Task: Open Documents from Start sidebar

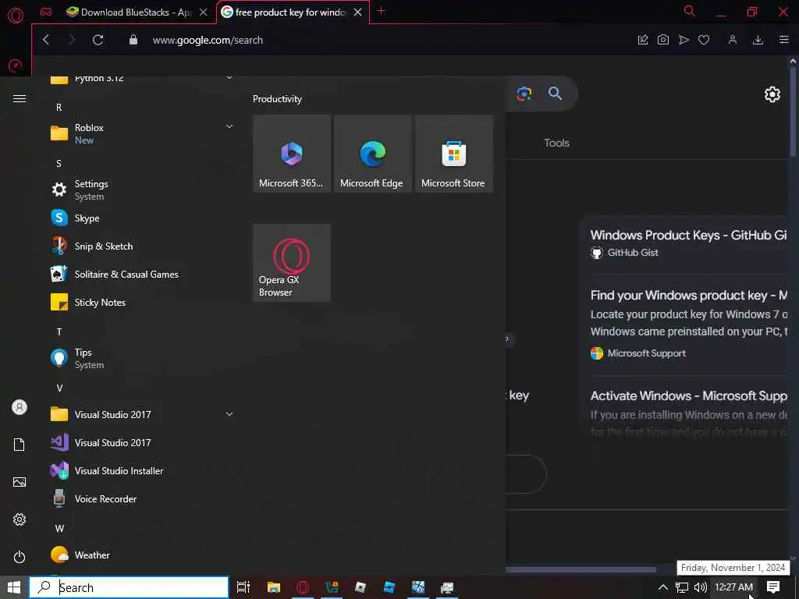Action: (20, 445)
